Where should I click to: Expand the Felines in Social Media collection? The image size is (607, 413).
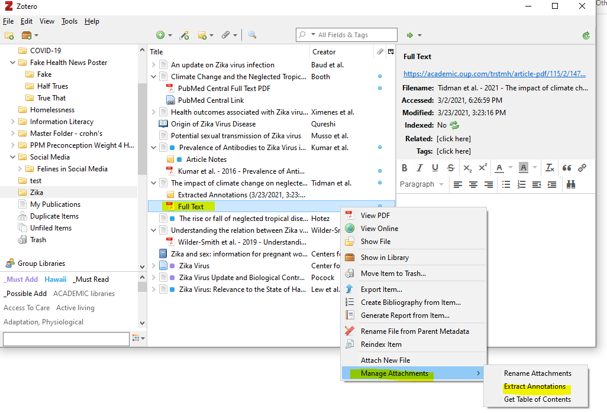click(x=20, y=169)
